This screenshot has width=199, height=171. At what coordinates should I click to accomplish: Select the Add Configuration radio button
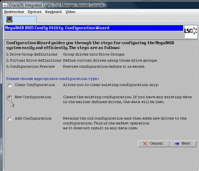click(x=9, y=119)
